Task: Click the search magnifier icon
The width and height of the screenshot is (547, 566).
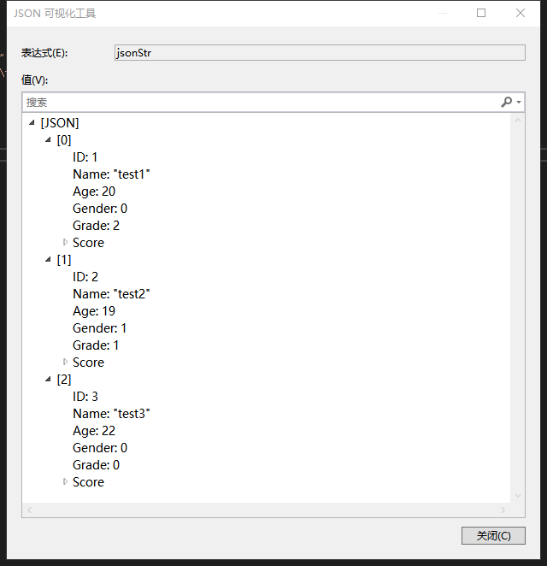Action: point(506,102)
